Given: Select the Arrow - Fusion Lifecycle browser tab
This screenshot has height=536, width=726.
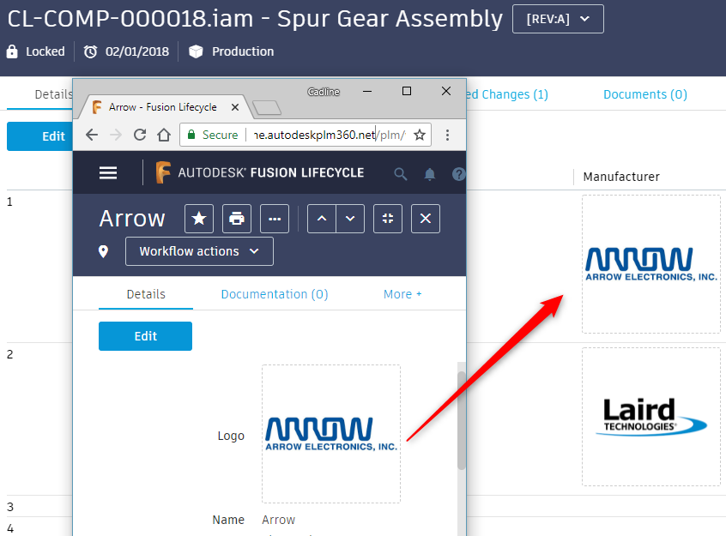Looking at the screenshot, I should pyautogui.click(x=163, y=107).
